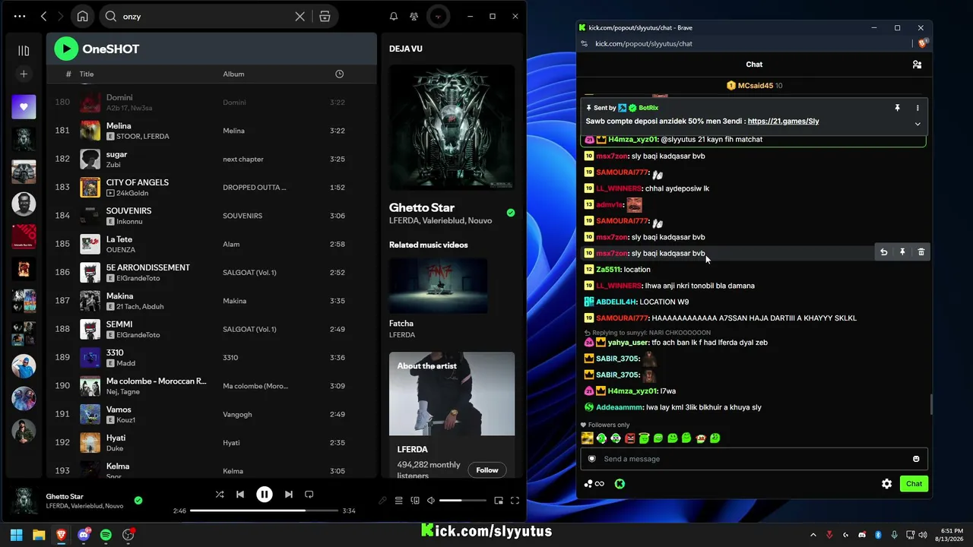Follow the artist LFERDA
This screenshot has height=547, width=973.
pyautogui.click(x=487, y=470)
